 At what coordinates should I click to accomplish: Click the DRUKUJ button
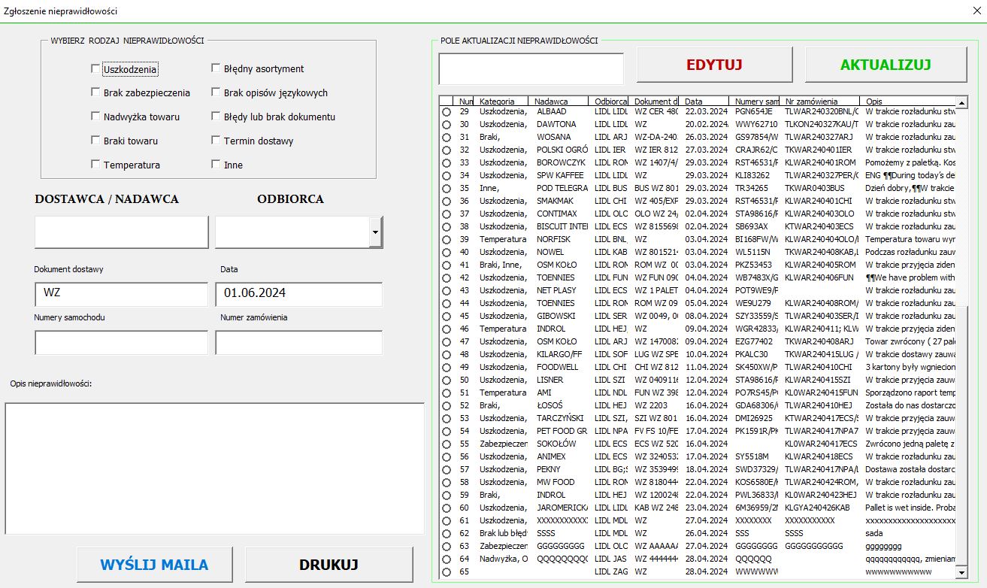tap(329, 565)
